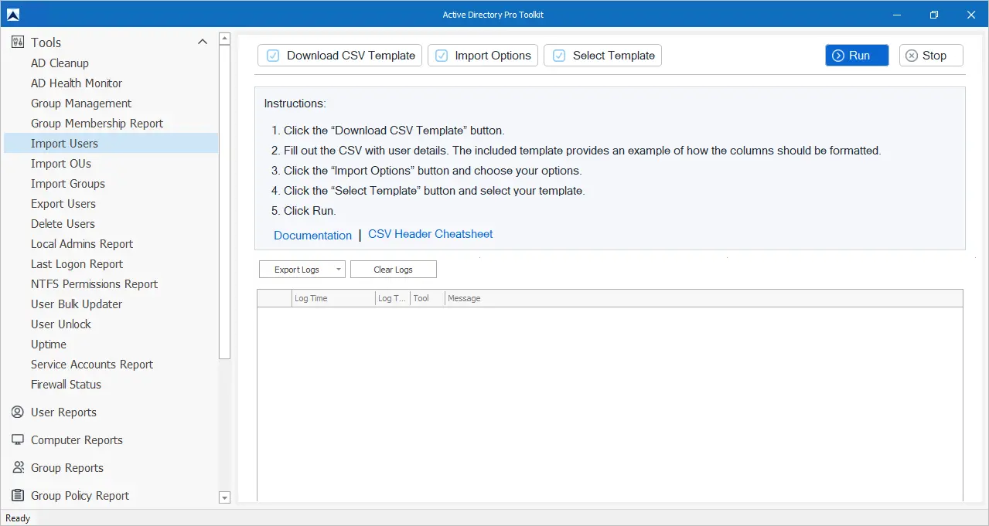Image resolution: width=989 pixels, height=526 pixels.
Task: Click the truncated Log T... column header
Action: click(392, 298)
